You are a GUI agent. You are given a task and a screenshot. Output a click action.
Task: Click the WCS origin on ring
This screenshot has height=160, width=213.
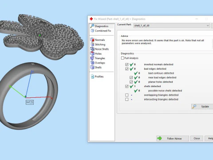pos(26,96)
